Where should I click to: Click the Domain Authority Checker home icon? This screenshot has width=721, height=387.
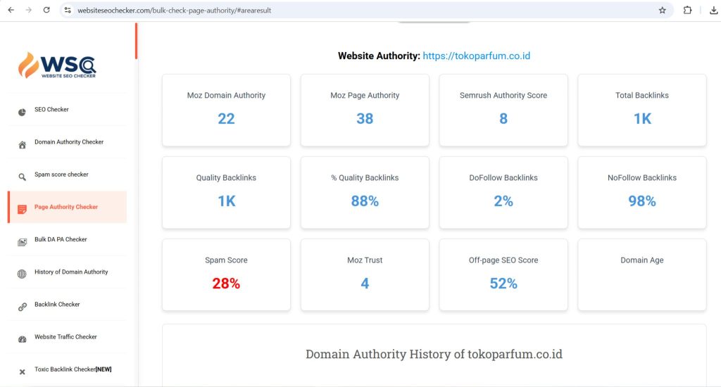click(22, 144)
